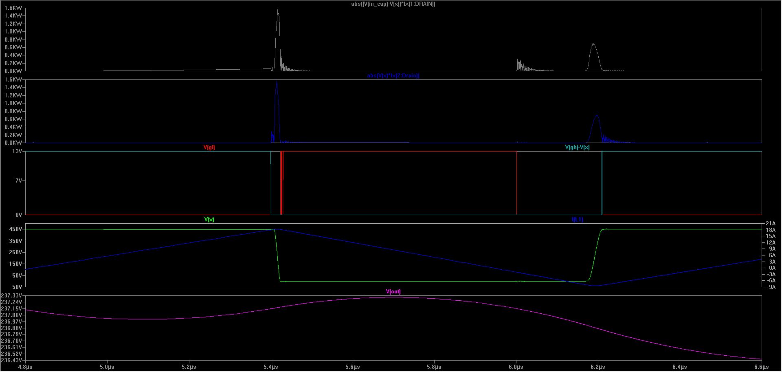
Task: Click the 237.33V label on V(out) axis
Action: tap(11, 295)
